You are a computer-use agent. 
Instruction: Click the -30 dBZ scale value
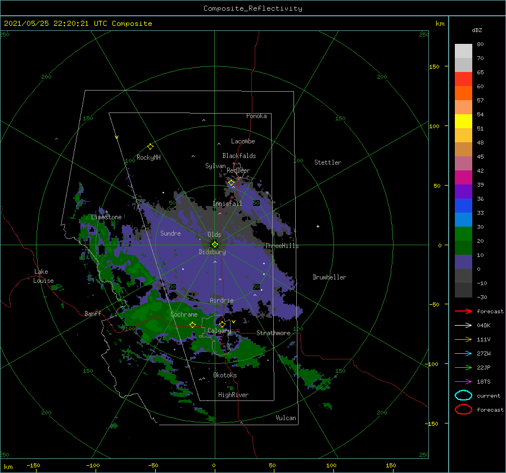(482, 297)
